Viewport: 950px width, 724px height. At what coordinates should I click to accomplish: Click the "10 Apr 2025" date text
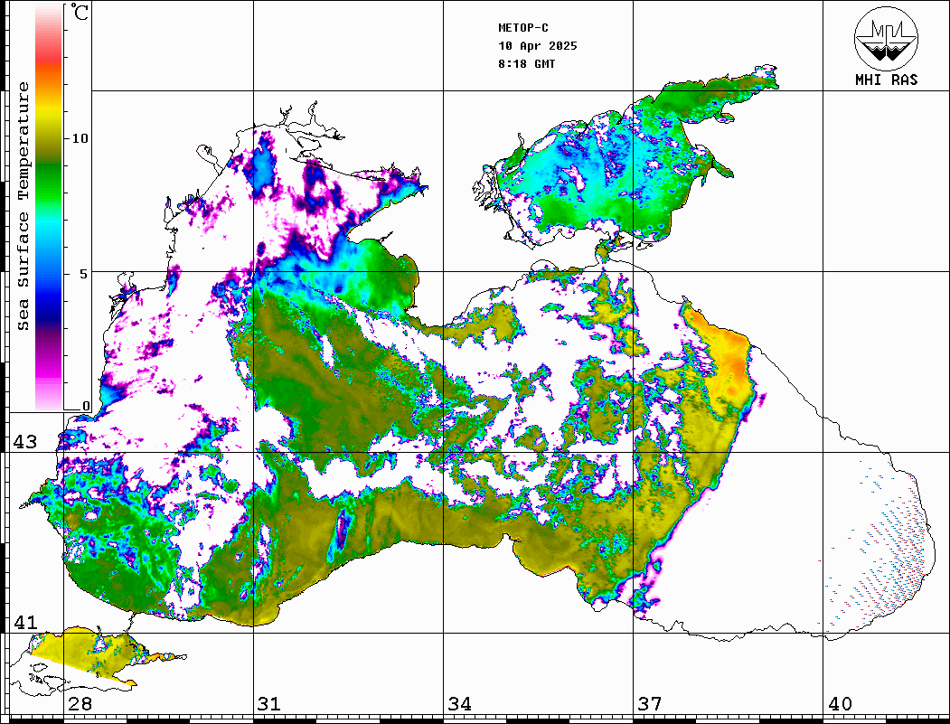pyautogui.click(x=538, y=46)
